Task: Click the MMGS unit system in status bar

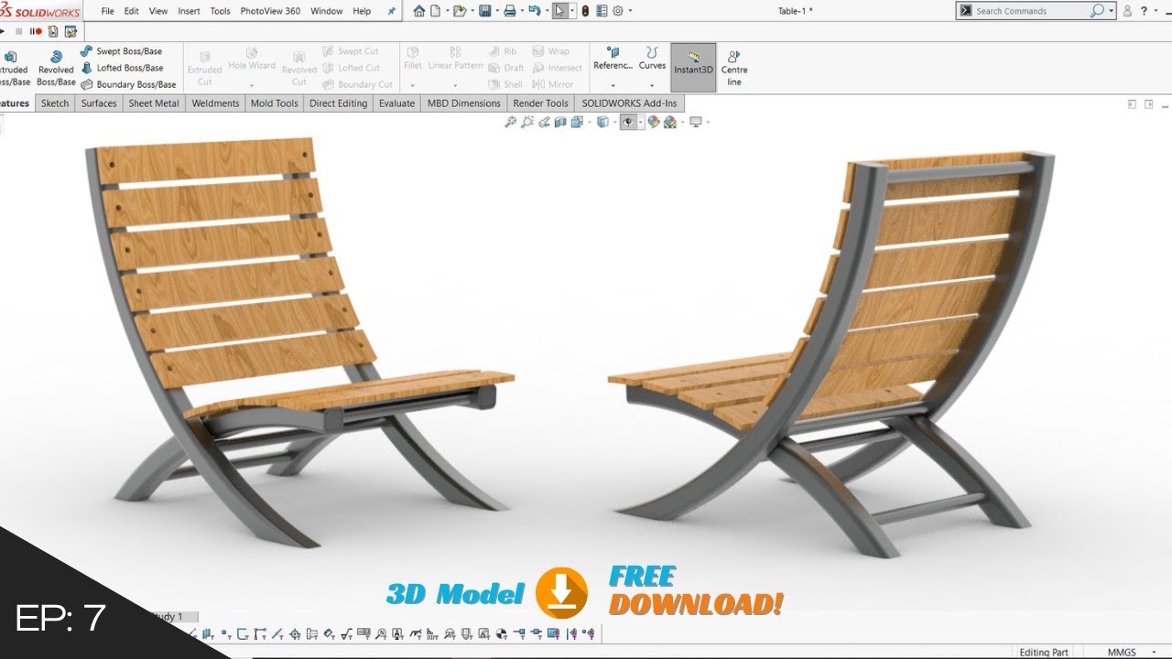Action: [x=1122, y=652]
